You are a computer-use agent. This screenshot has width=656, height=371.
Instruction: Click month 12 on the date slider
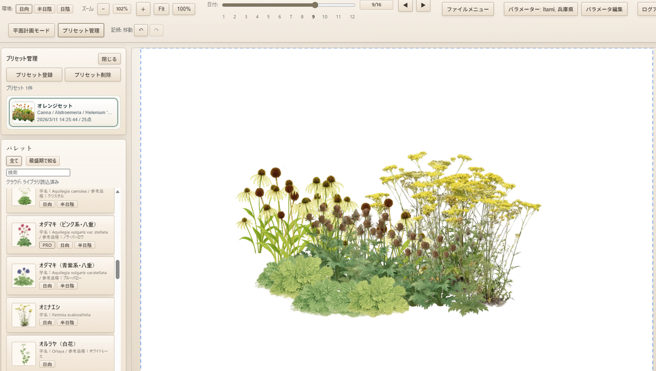[x=352, y=17]
